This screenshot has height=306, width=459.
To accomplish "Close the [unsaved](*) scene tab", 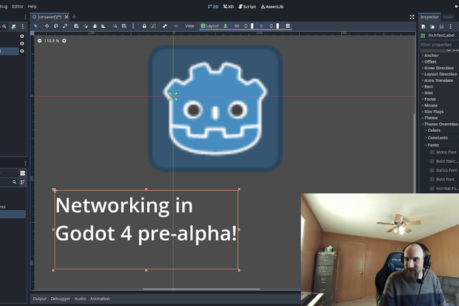I will click(x=66, y=17).
